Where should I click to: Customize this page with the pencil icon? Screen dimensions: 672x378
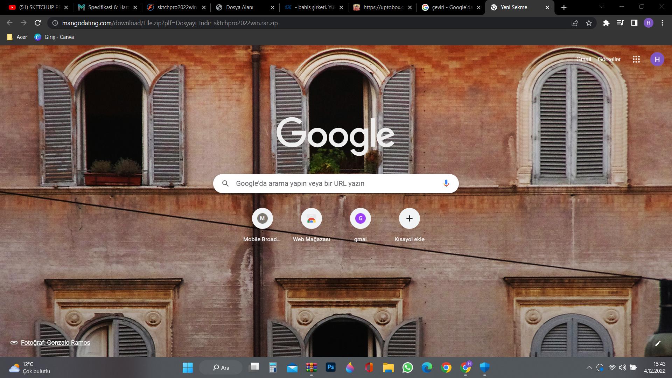[658, 343]
